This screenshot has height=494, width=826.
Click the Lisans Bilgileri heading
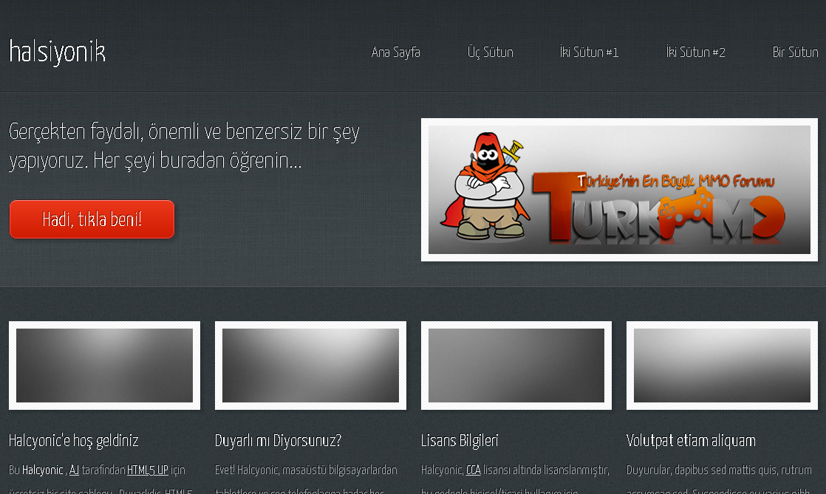(x=460, y=441)
